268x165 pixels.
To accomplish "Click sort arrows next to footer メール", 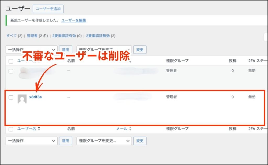I will (130, 129).
